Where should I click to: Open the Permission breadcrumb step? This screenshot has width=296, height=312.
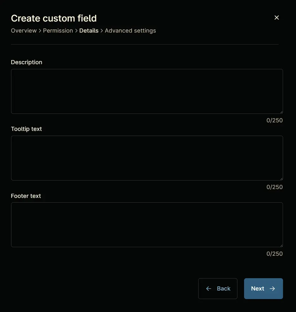pos(58,31)
